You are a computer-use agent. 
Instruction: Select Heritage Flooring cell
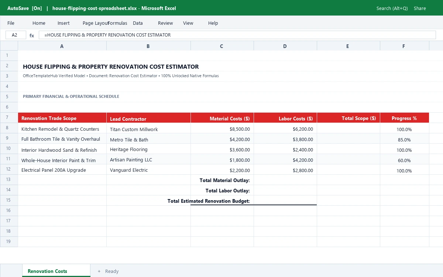148,149
